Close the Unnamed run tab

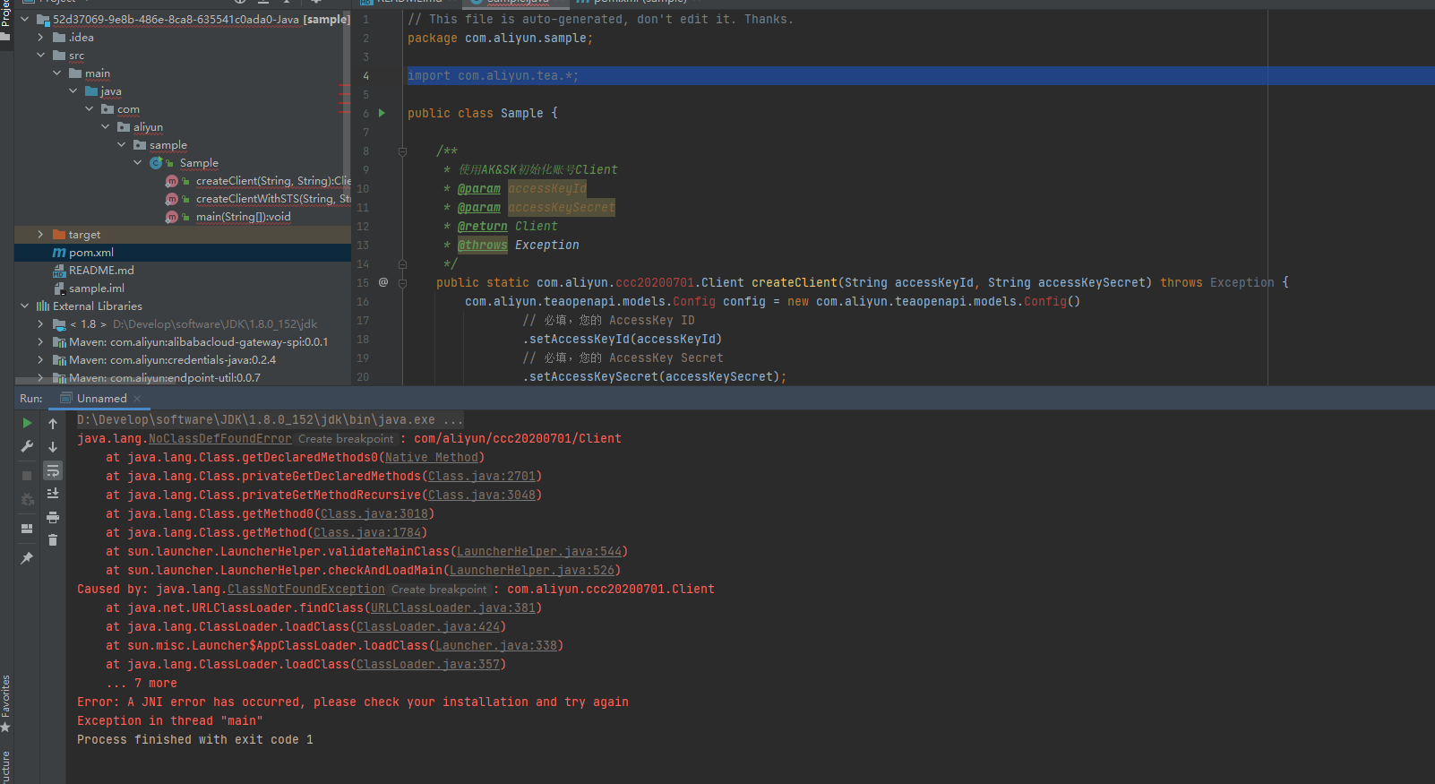[x=137, y=399]
